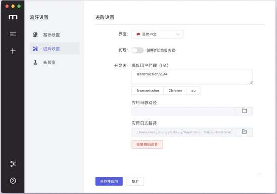Screen dimensions: 277x194
Task: Browse folder for first 应用日志路径
Action: (244, 111)
